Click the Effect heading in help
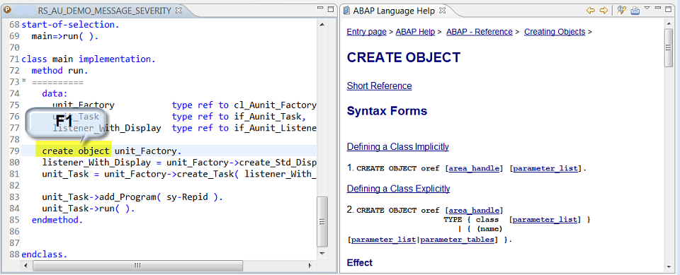680x275 pixels. tap(360, 262)
